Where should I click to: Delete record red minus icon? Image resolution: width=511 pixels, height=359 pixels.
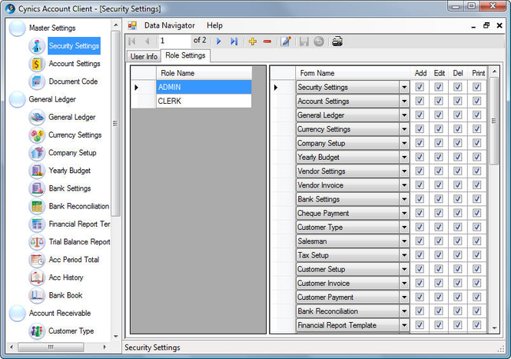(x=267, y=42)
